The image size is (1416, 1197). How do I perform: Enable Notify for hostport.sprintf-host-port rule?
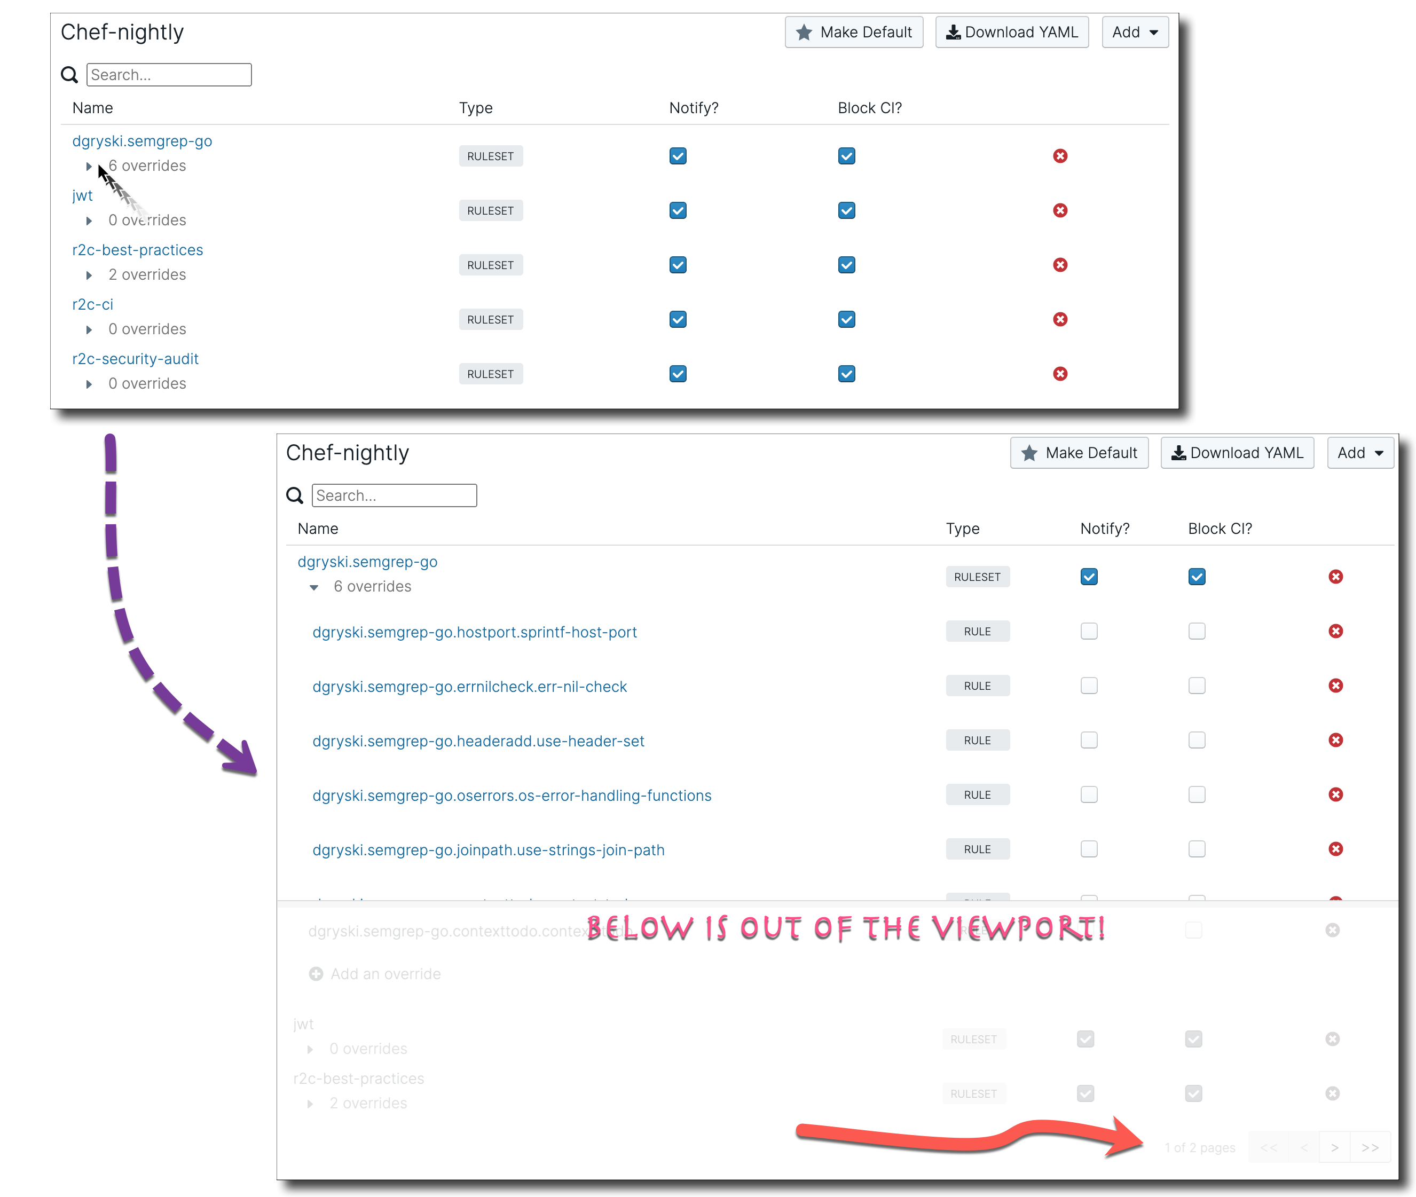tap(1088, 631)
